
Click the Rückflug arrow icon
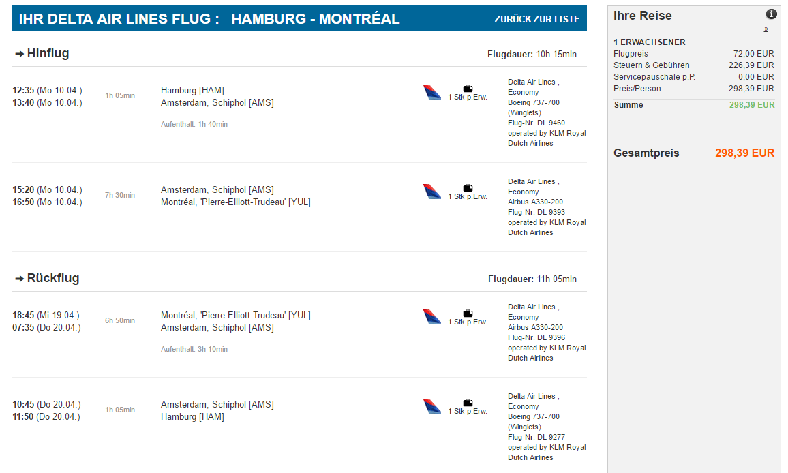point(20,279)
